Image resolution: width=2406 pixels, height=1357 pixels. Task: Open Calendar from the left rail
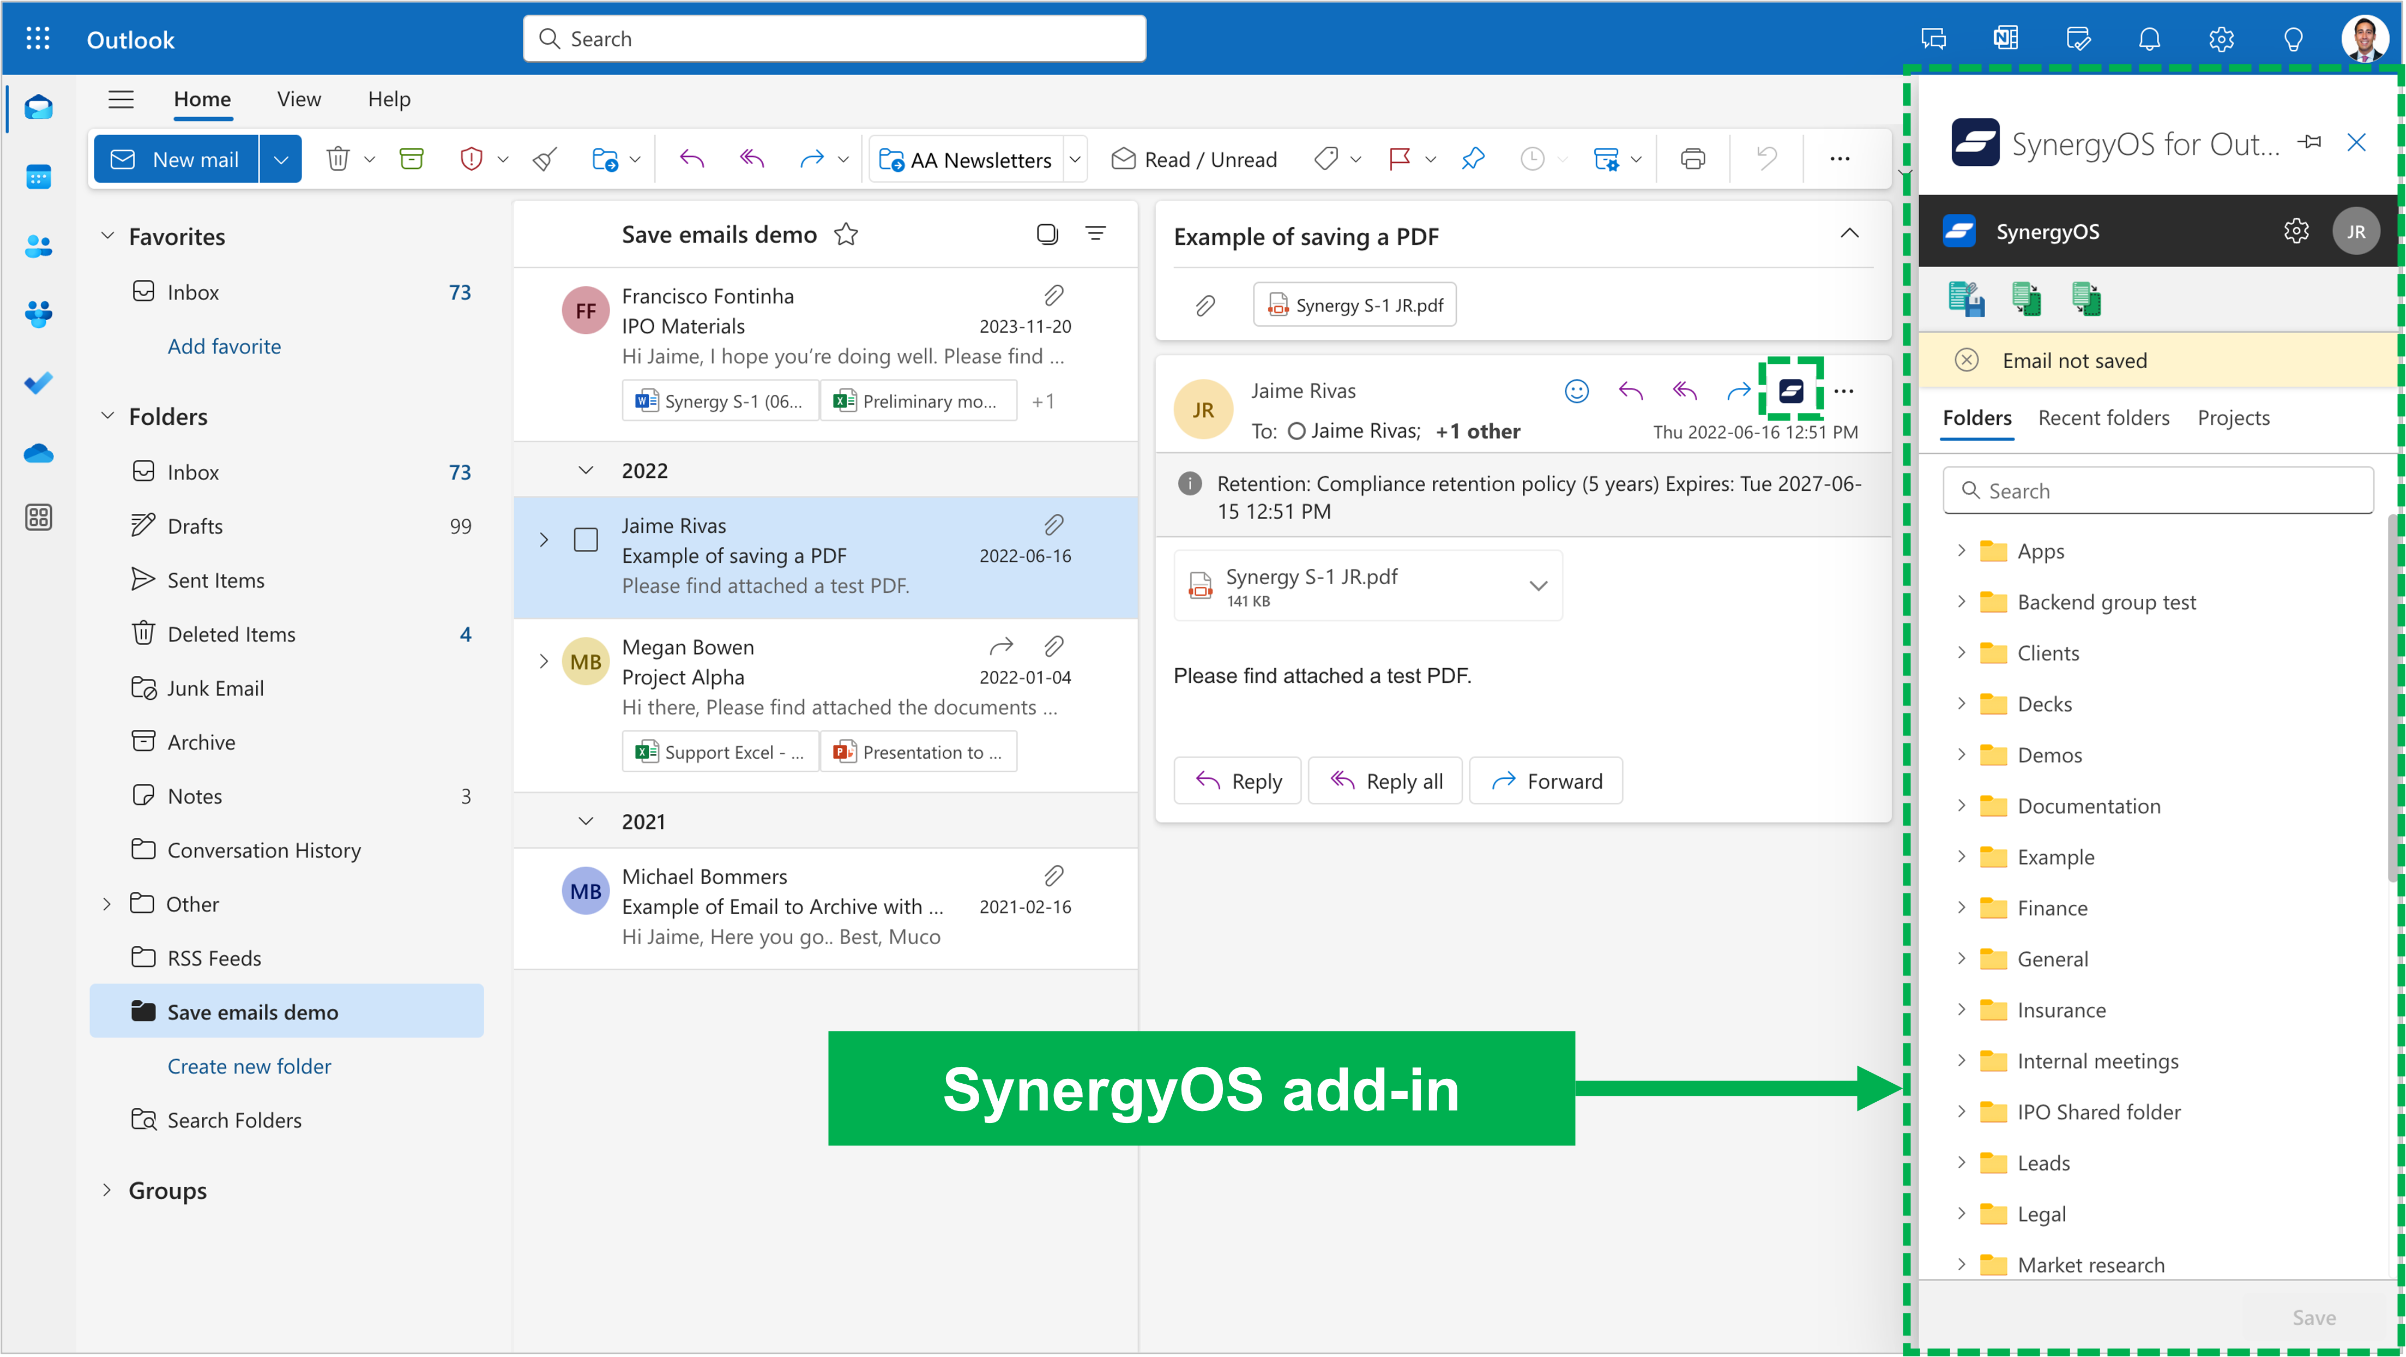click(x=38, y=177)
